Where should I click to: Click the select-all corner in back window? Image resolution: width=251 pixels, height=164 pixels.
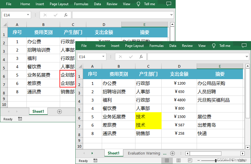click(x=5, y=24)
